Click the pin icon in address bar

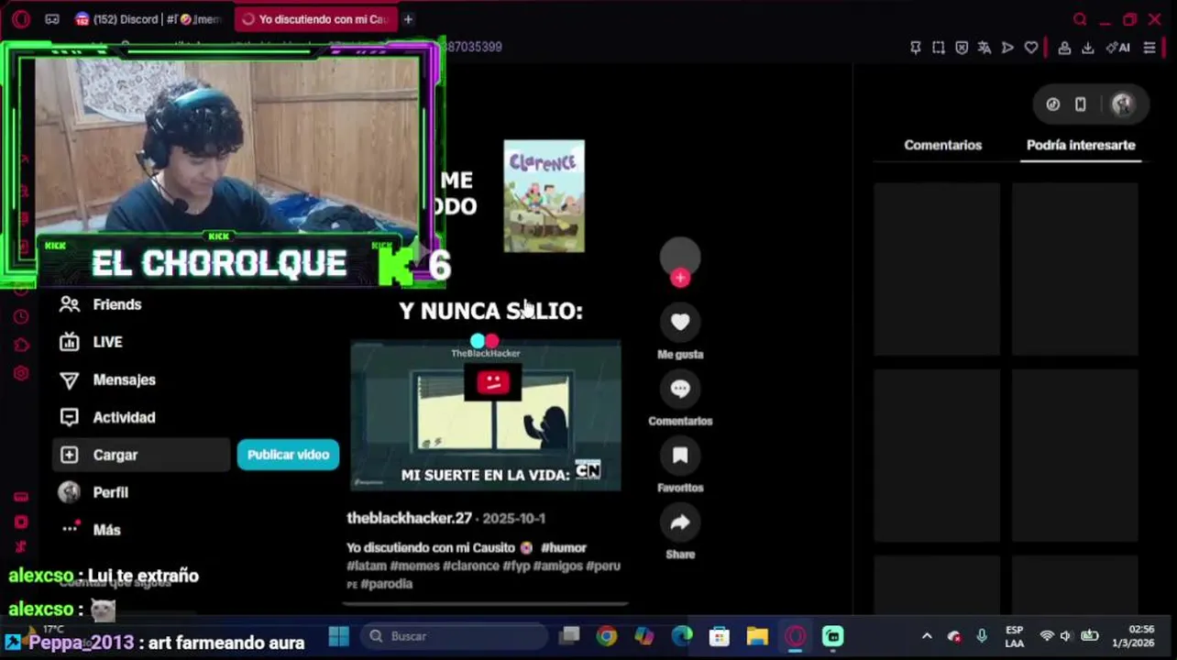[x=915, y=48]
